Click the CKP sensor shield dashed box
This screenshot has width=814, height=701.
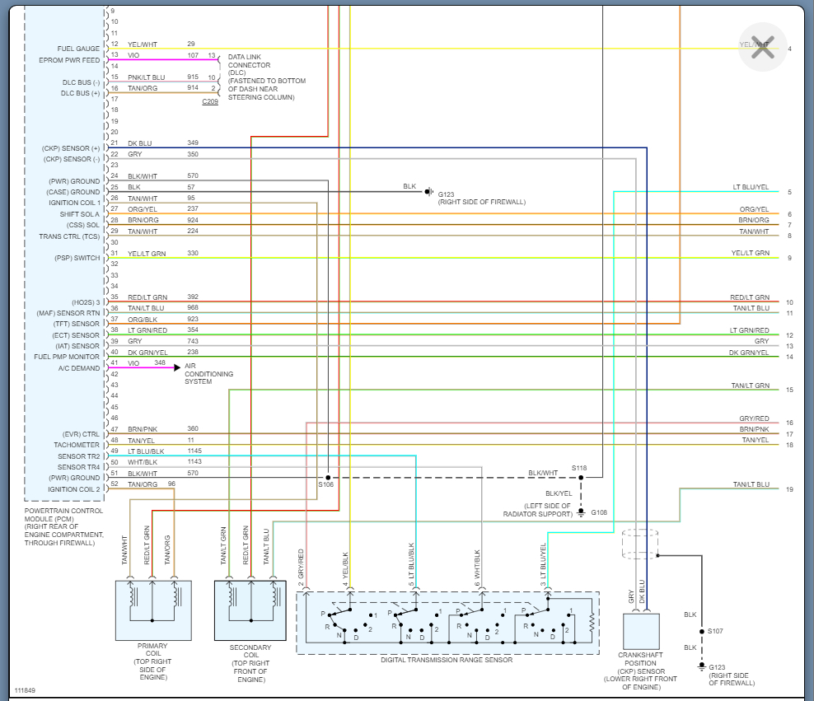pyautogui.click(x=640, y=544)
